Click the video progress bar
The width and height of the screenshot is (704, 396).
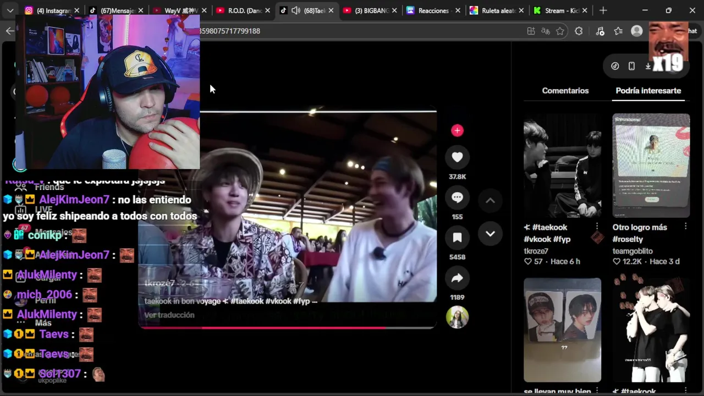pos(288,328)
